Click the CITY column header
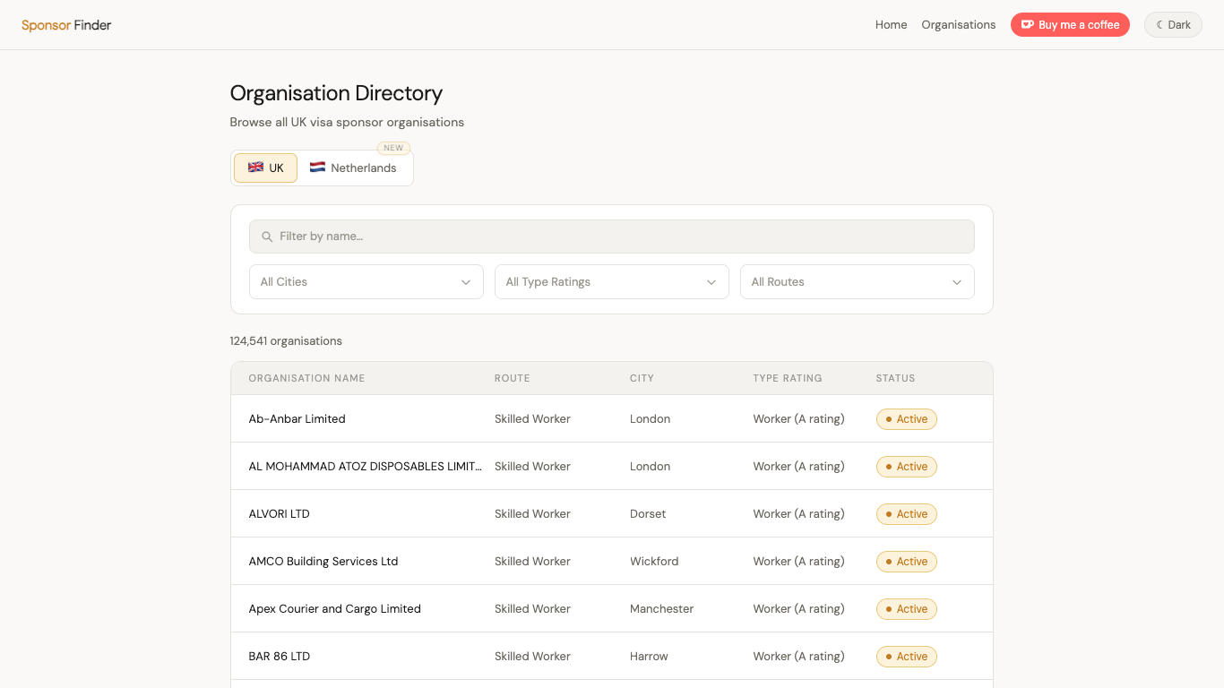This screenshot has width=1224, height=688. (642, 378)
